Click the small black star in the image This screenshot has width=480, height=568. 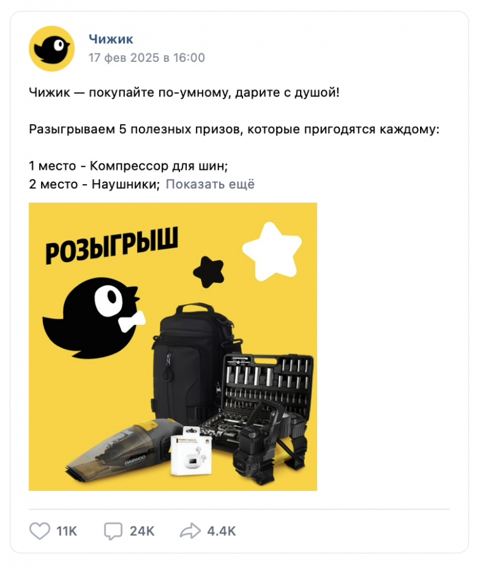[x=209, y=271]
